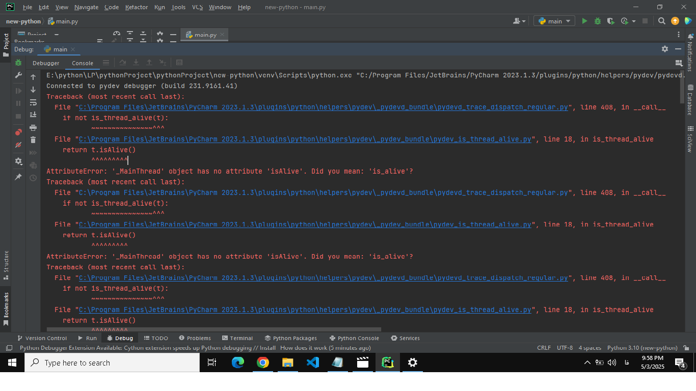This screenshot has width=696, height=391.
Task: Click the console vertical scrollbar
Action: [x=682, y=87]
